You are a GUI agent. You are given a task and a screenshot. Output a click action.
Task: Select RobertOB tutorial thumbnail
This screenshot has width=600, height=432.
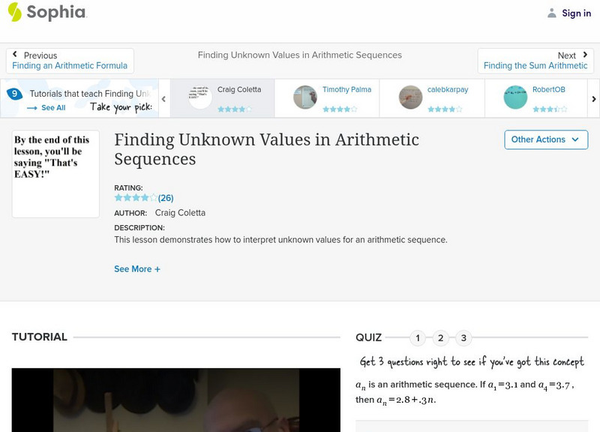[515, 97]
